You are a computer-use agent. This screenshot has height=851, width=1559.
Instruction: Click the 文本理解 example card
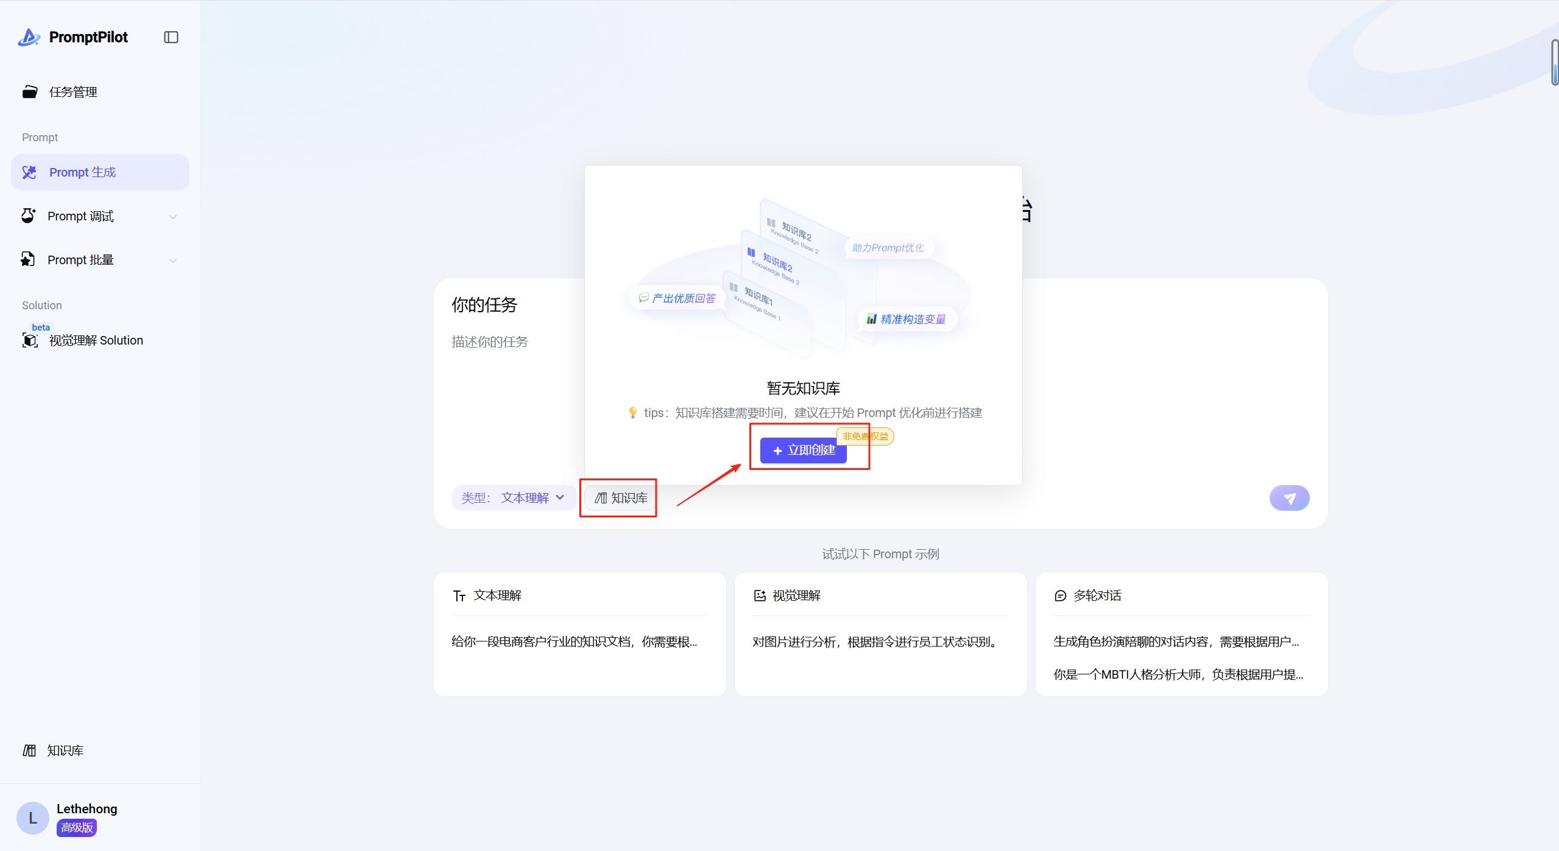(x=579, y=634)
